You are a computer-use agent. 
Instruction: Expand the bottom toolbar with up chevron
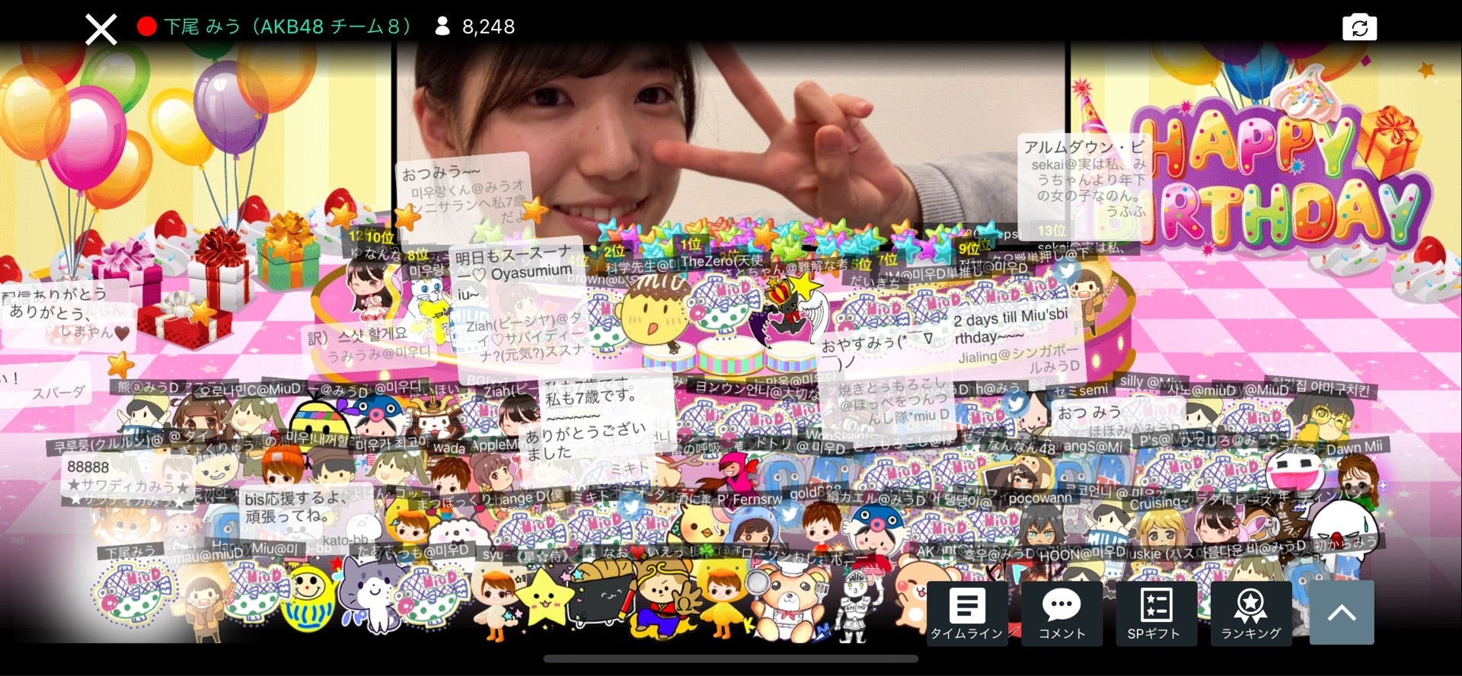(x=1342, y=613)
